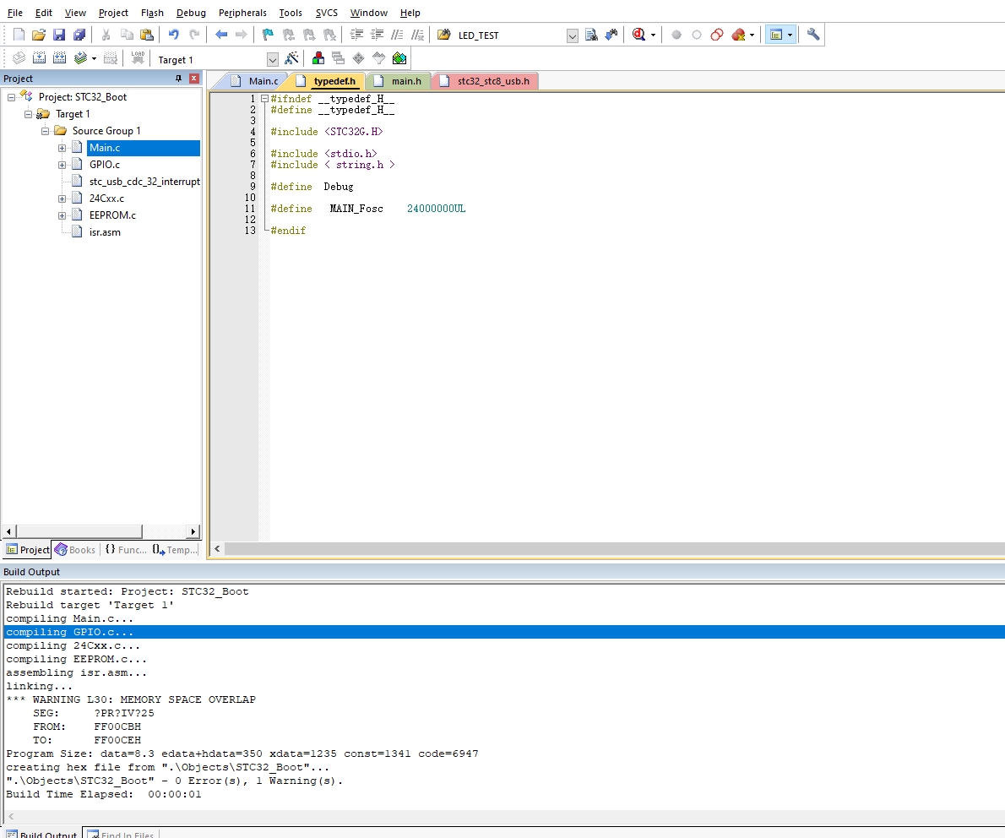Click Project panel horizontal scrollbar right arrow
This screenshot has width=1005, height=838.
click(193, 531)
